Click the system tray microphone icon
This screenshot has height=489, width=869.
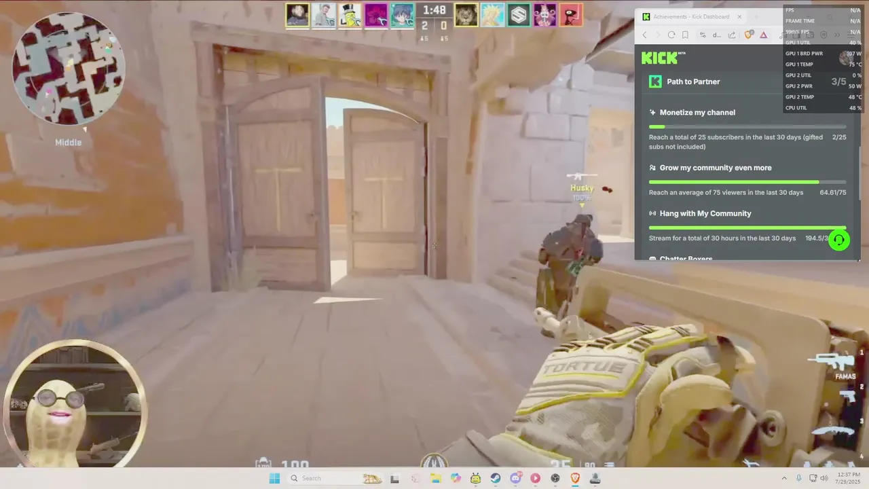pos(799,478)
